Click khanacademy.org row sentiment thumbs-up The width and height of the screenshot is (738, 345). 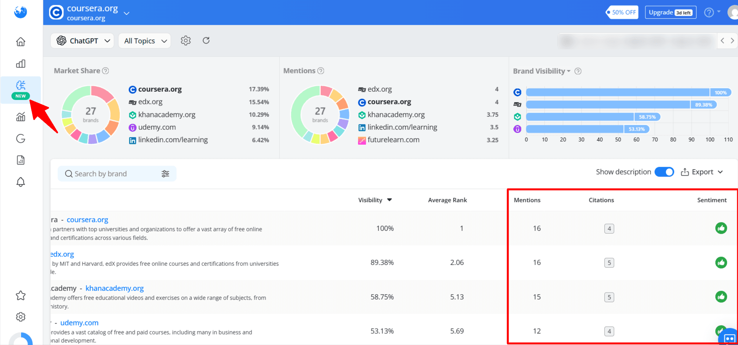point(721,297)
